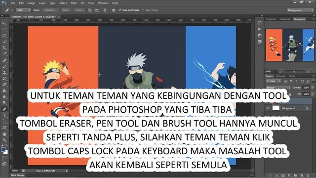Toggle Align Edges checkbox
This screenshot has height=178, width=316.
pos(143,10)
